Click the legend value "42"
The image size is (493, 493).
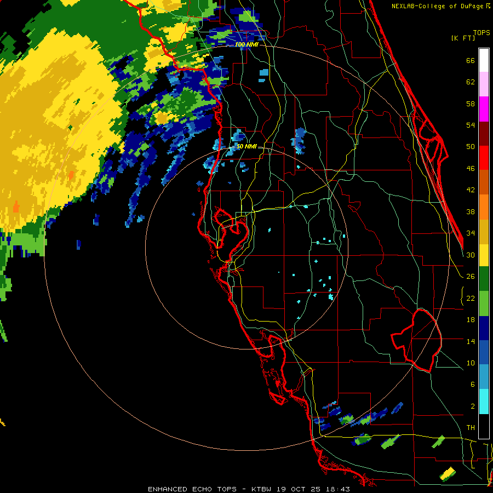(x=471, y=190)
